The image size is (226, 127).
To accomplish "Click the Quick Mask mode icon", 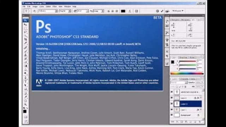I will point(25,117).
